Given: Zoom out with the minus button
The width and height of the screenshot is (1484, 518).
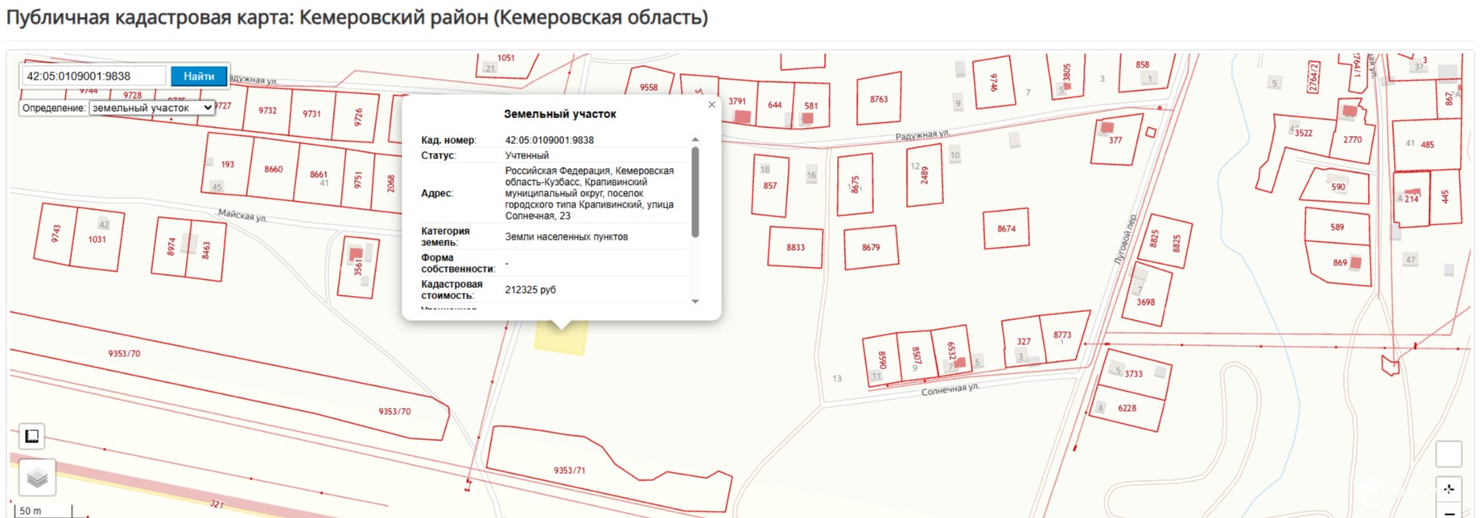Looking at the screenshot, I should click(1449, 511).
